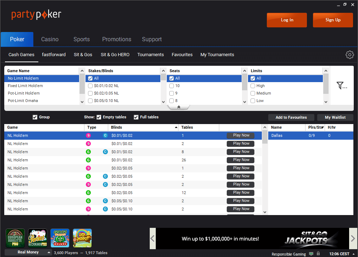Check the $0.05/0.10 NL stake filter
Viewport: 358px width, 257px height.
click(x=90, y=101)
